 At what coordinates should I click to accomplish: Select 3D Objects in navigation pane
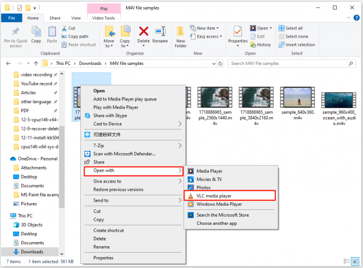[x=28, y=225]
